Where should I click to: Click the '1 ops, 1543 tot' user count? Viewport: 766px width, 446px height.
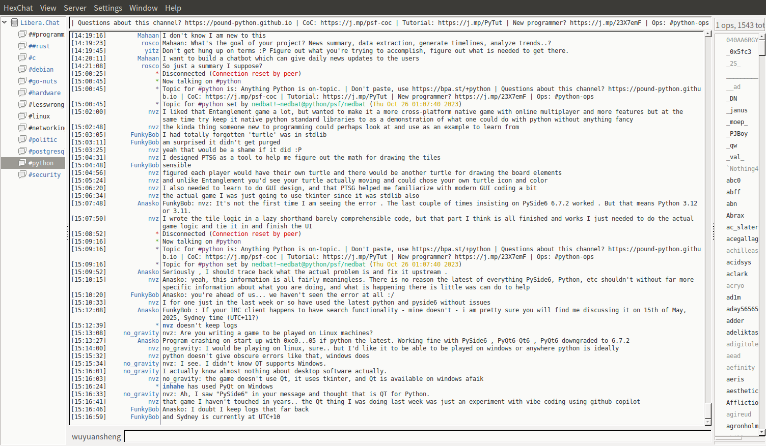point(740,25)
